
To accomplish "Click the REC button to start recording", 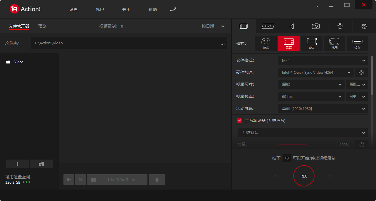I will [x=304, y=176].
